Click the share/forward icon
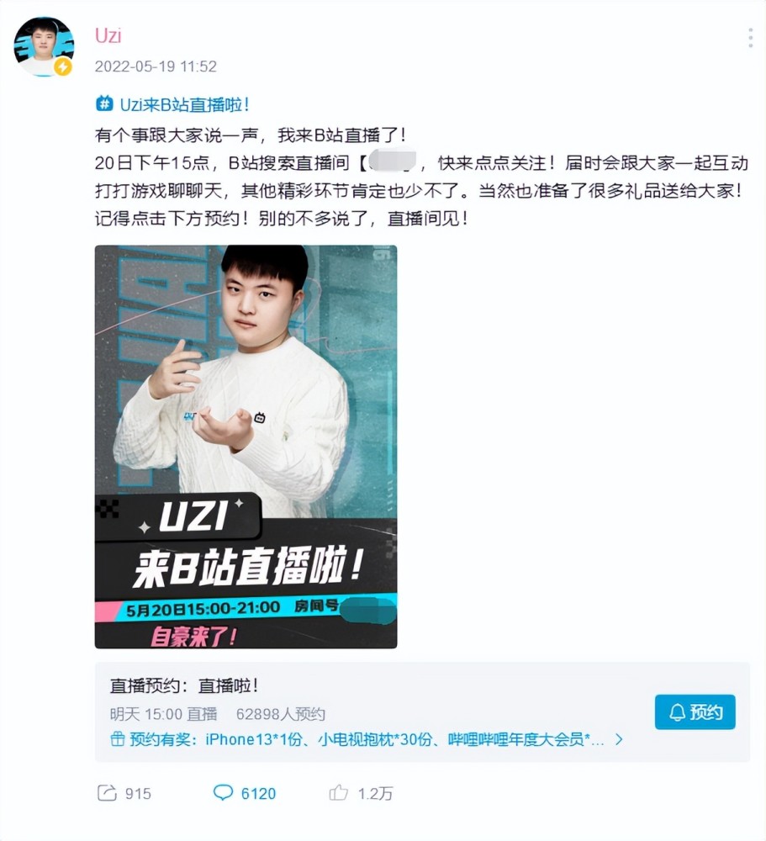This screenshot has width=766, height=841. pos(107,793)
